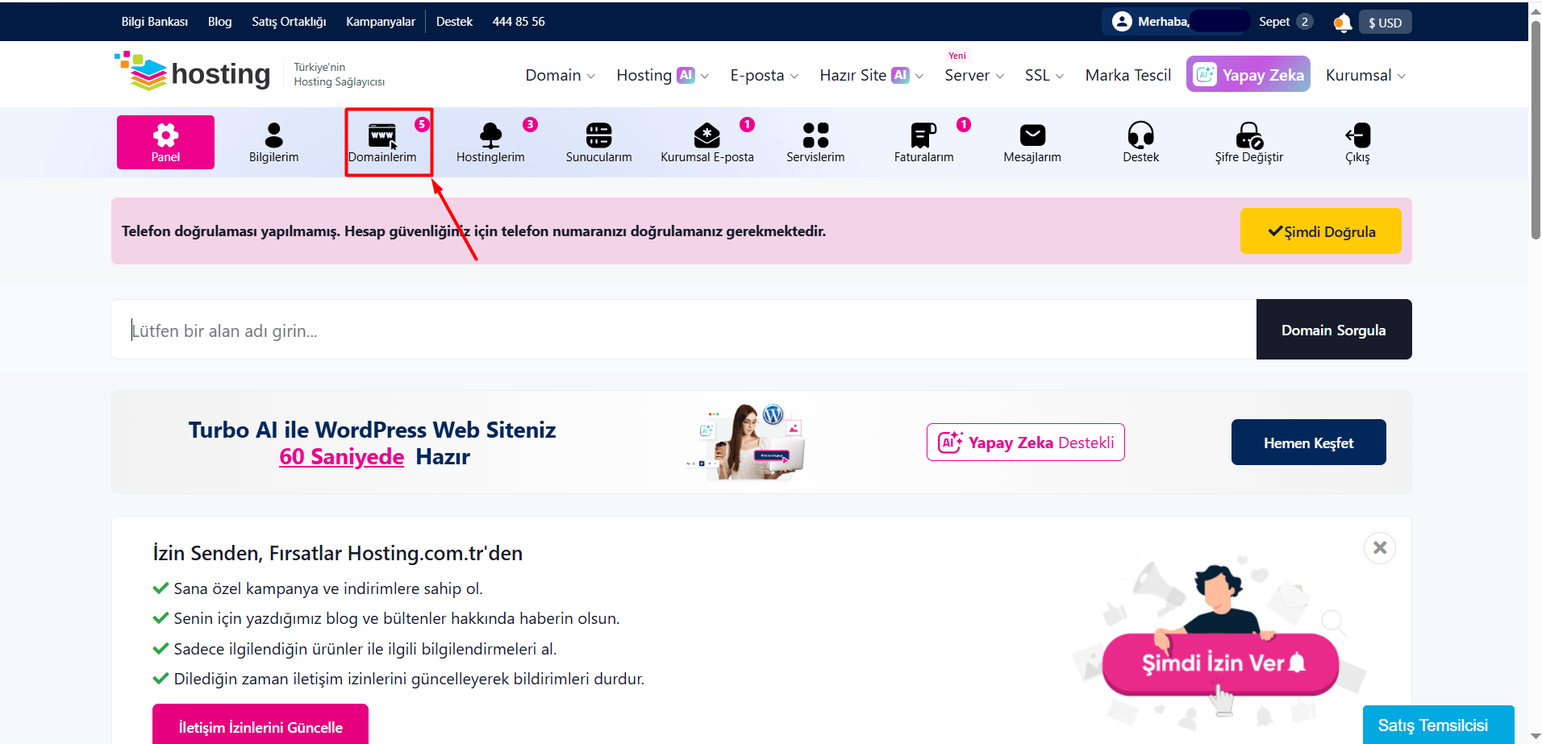Expand the E-posta menu
Image resolution: width=1542 pixels, height=744 pixels.
tap(765, 75)
